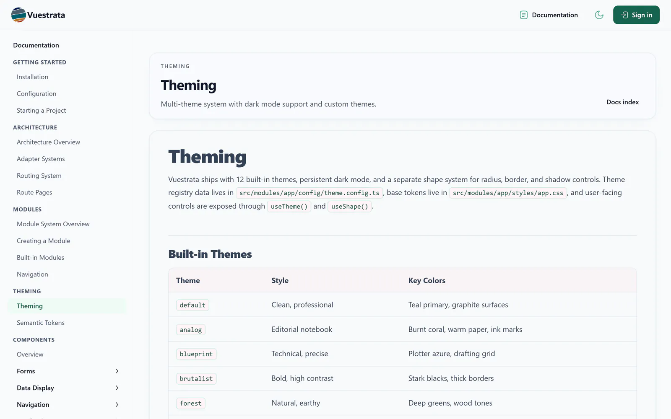671x419 pixels.
Task: Go to Starting a Project
Action: click(x=42, y=111)
